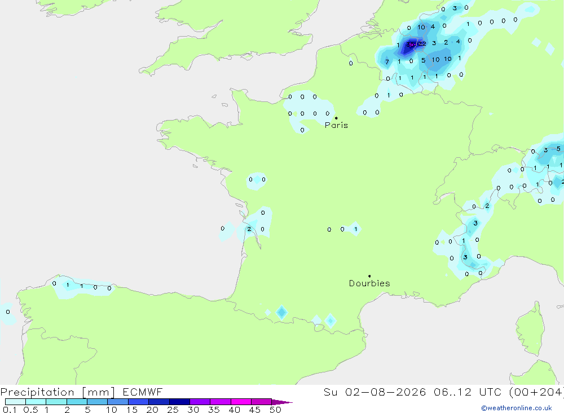This screenshot has height=413, width=564.
Task: Click the black dot marking Paris
Action: [x=336, y=118]
